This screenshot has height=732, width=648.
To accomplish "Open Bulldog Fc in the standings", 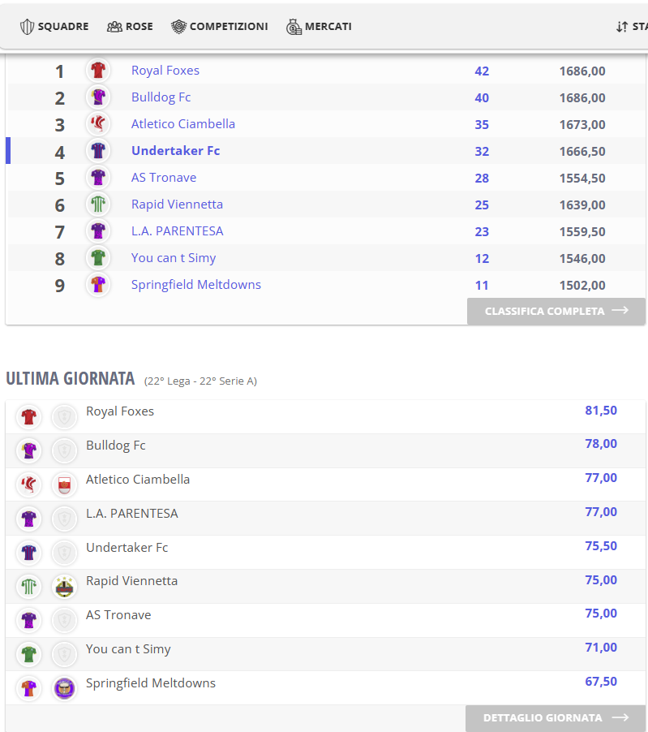I will point(161,97).
